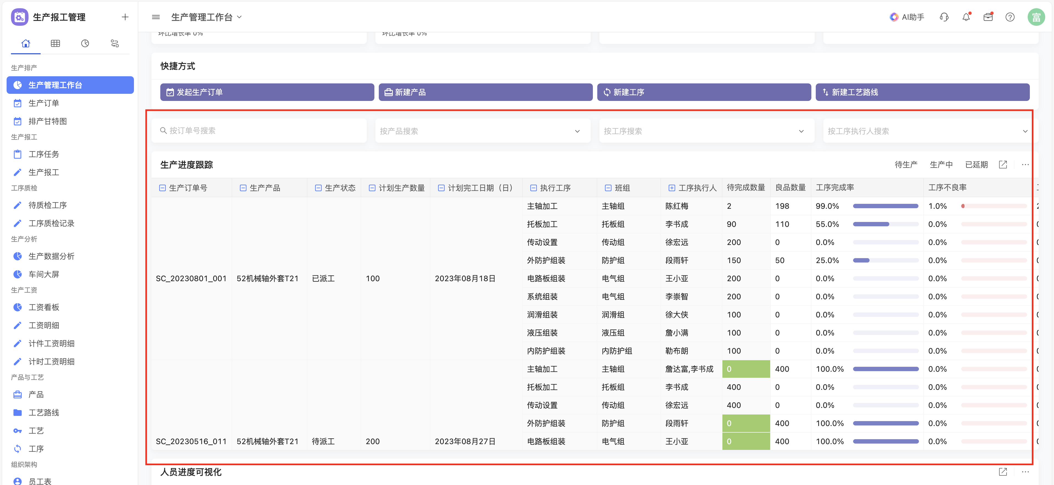Open 工资明细 in the sidebar
The width and height of the screenshot is (1054, 485).
tap(70, 325)
